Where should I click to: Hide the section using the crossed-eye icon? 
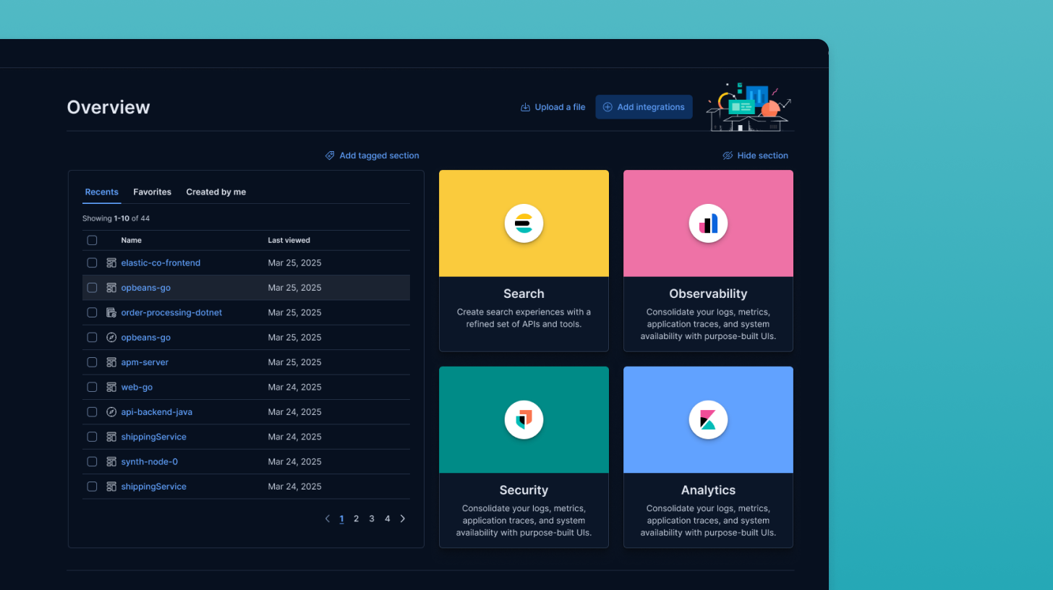(727, 155)
